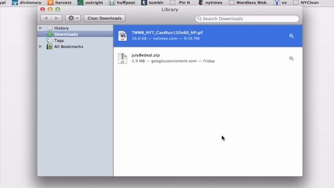Expand the All Bookmarks tree item
The width and height of the screenshot is (334, 188).
(41, 46)
